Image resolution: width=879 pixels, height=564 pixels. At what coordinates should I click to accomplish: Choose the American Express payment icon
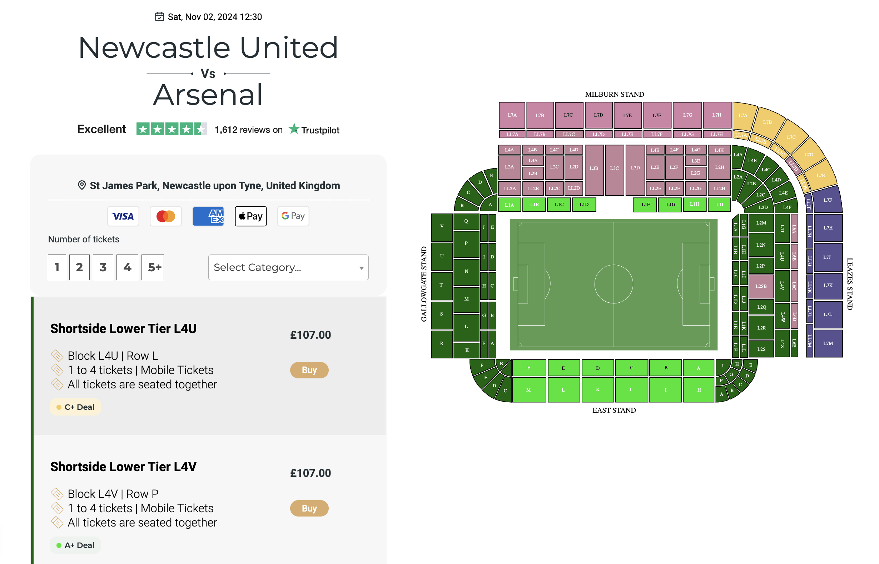[x=208, y=216]
